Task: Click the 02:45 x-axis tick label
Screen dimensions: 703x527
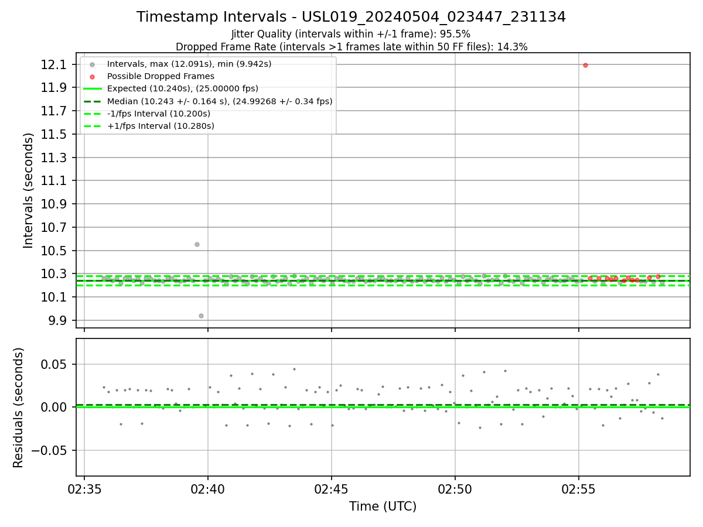Action: coord(332,488)
